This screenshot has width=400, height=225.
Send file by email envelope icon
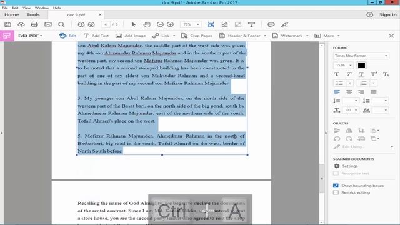tap(48, 24)
